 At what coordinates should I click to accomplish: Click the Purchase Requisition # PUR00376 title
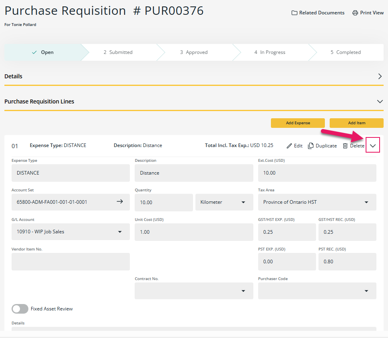tap(104, 11)
